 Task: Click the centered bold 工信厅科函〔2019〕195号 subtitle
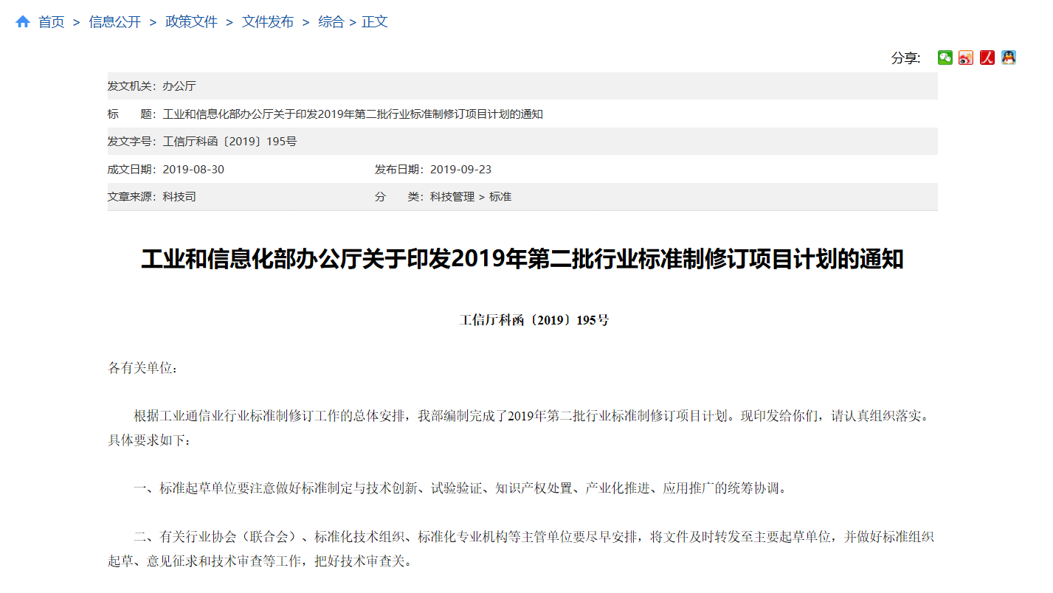pyautogui.click(x=534, y=320)
